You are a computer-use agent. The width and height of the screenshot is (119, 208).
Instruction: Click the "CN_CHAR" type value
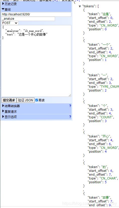[108, 178]
